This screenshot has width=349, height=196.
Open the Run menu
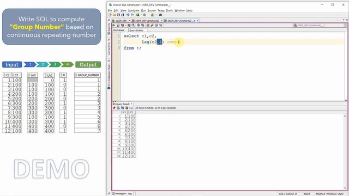pyautogui.click(x=143, y=10)
